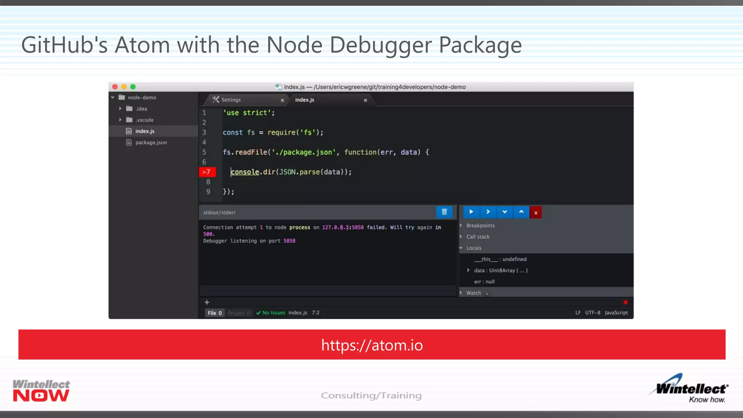Open the https://atom.io link

point(372,345)
